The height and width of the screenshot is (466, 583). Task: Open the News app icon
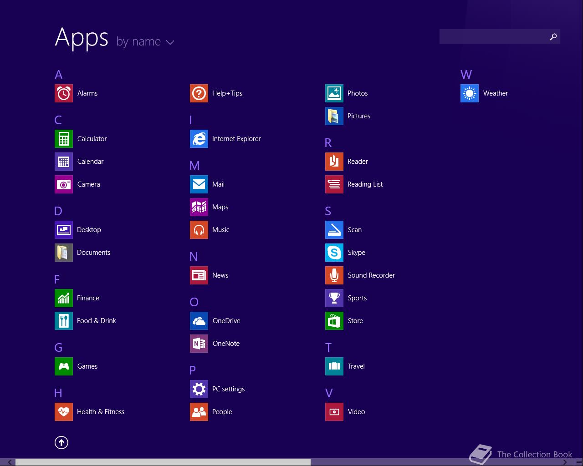pyautogui.click(x=199, y=275)
